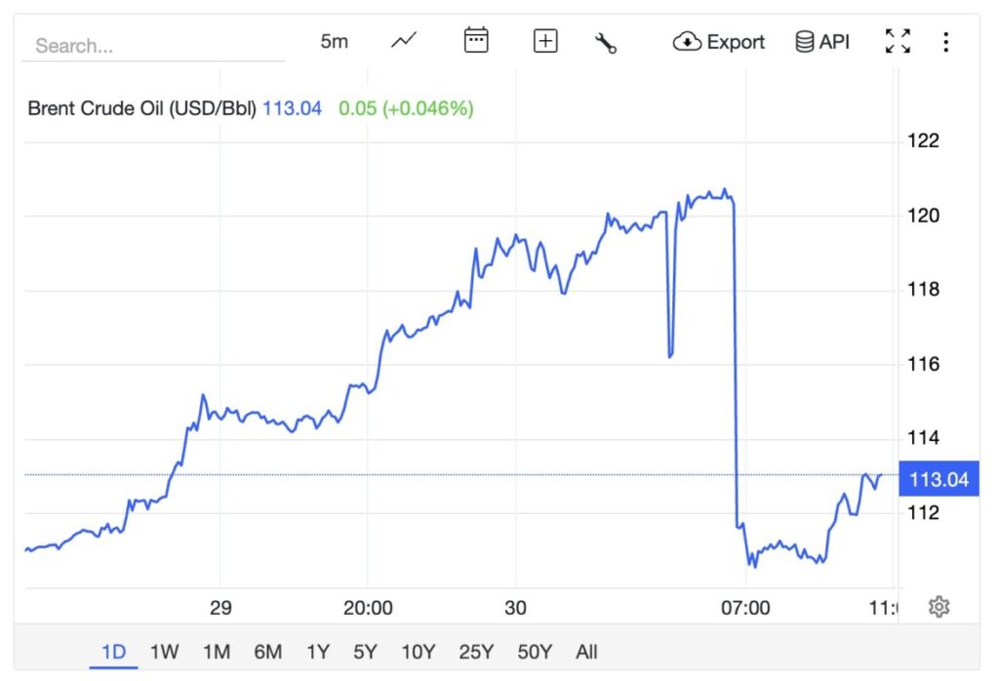
Task: Open the calendar date range picker
Action: click(x=476, y=41)
